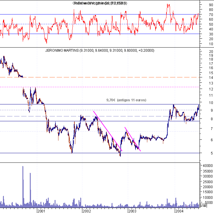Image resolution: width=214 pixels, height=213 pixels.
Task: Click the price axis value 15
Action: click(211, 73)
